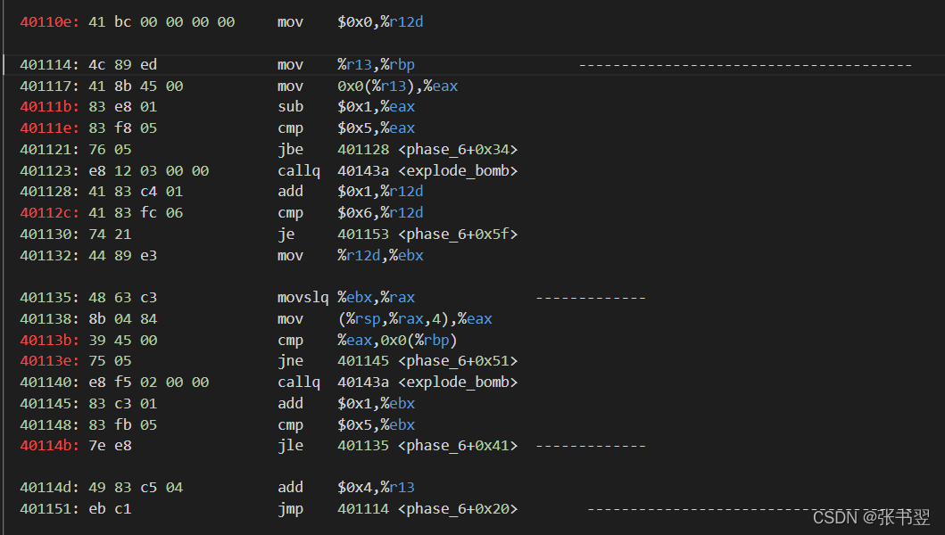The height and width of the screenshot is (535, 945).
Task: Click operand %eax,0x0(%rbp)
Action: click(x=398, y=341)
